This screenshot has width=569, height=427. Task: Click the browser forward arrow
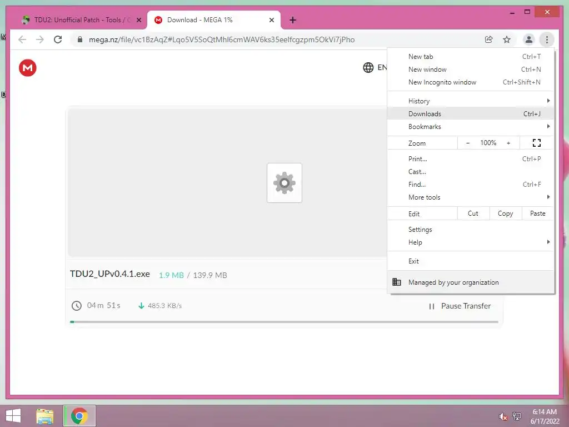coord(40,39)
